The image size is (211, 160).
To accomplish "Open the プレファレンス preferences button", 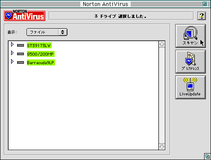I will 190,62.
